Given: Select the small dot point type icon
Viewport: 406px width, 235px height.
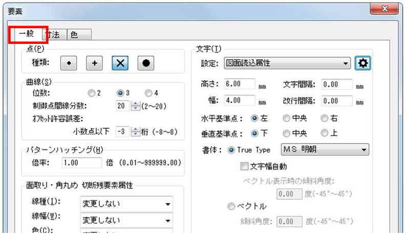Looking at the screenshot, I should 69,63.
